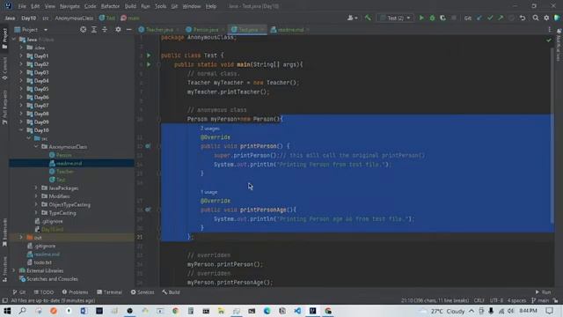Click 4 spaces indent setting
The image size is (563, 317).
point(516,300)
